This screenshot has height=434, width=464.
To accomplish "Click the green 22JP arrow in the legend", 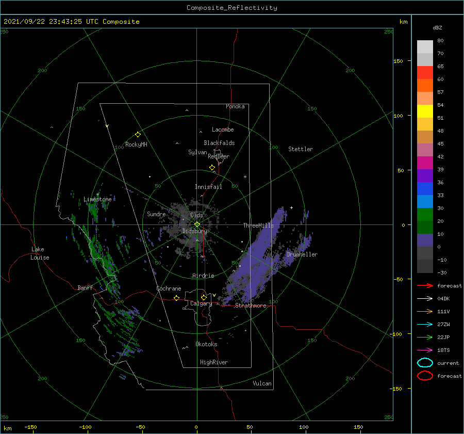I will tap(425, 337).
